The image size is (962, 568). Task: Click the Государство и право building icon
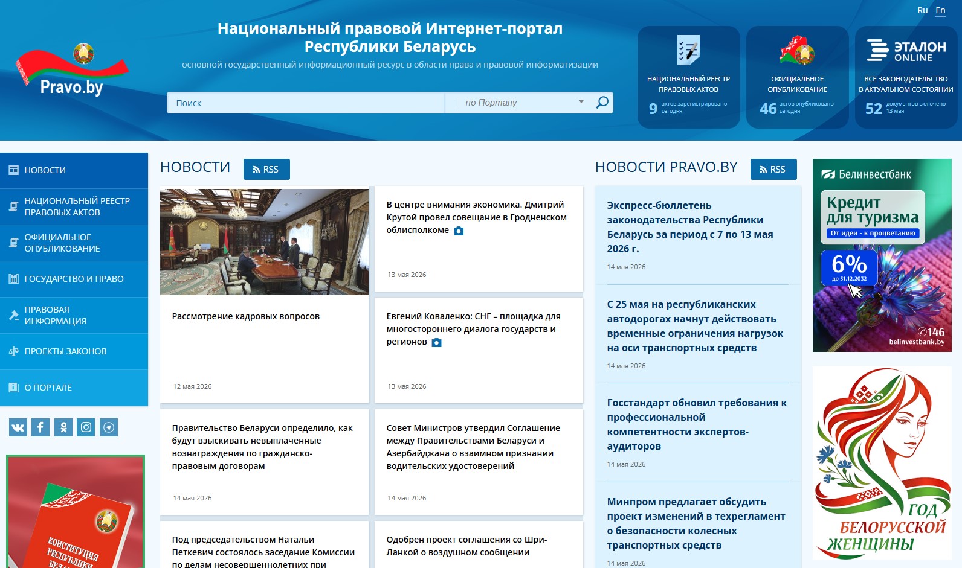(13, 279)
